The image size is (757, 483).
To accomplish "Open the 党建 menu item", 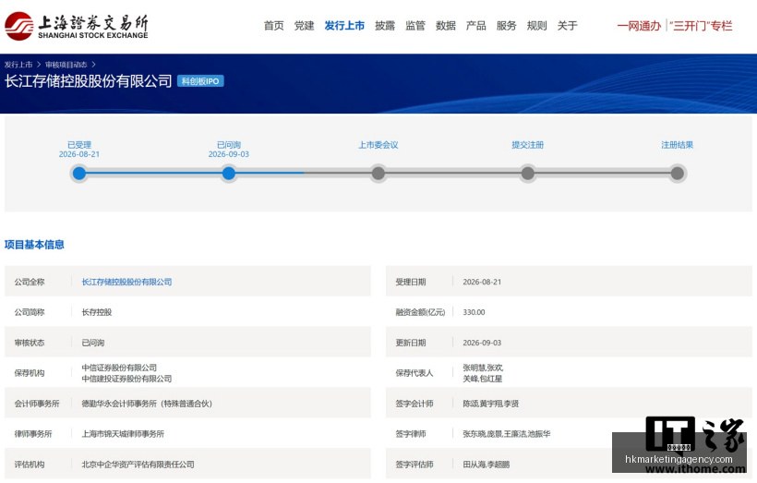I will 304,26.
